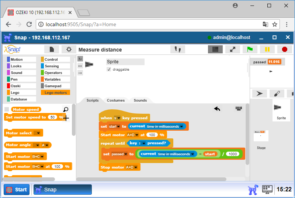Pause all scripts with yellow pause button
Viewport: 295px width, 198px height.
[267, 49]
